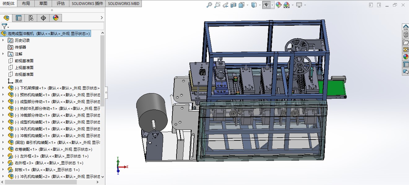Open Custom Properties icon in task pane
The image size is (409, 185).
(406, 64)
